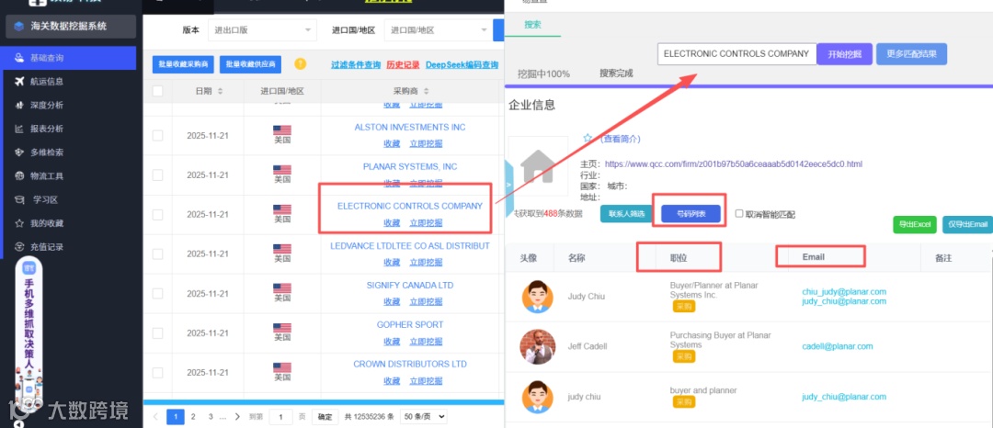Click 收藏 under GOPHER SPORT
The height and width of the screenshot is (428, 993).
[392, 342]
